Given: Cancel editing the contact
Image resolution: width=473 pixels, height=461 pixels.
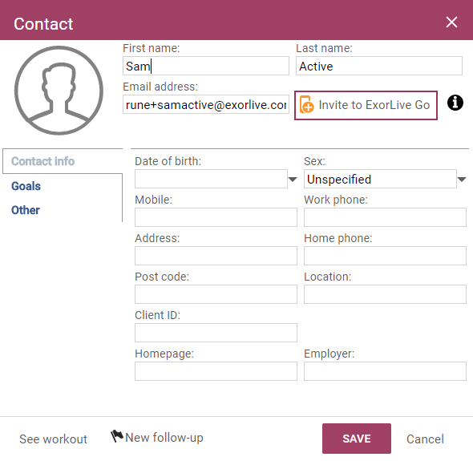Looking at the screenshot, I should [425, 439].
